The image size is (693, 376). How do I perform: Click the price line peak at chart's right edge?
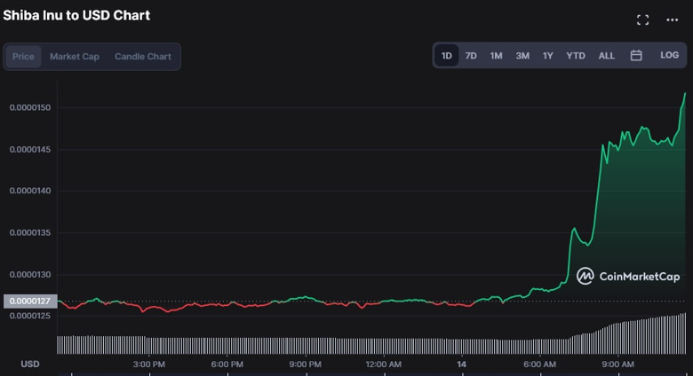tap(685, 94)
